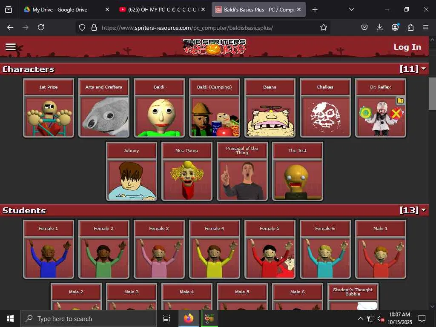Screen dimensions: 436x327
Task: Close the Baldi's Basics Plus tab
Action: coord(299,9)
